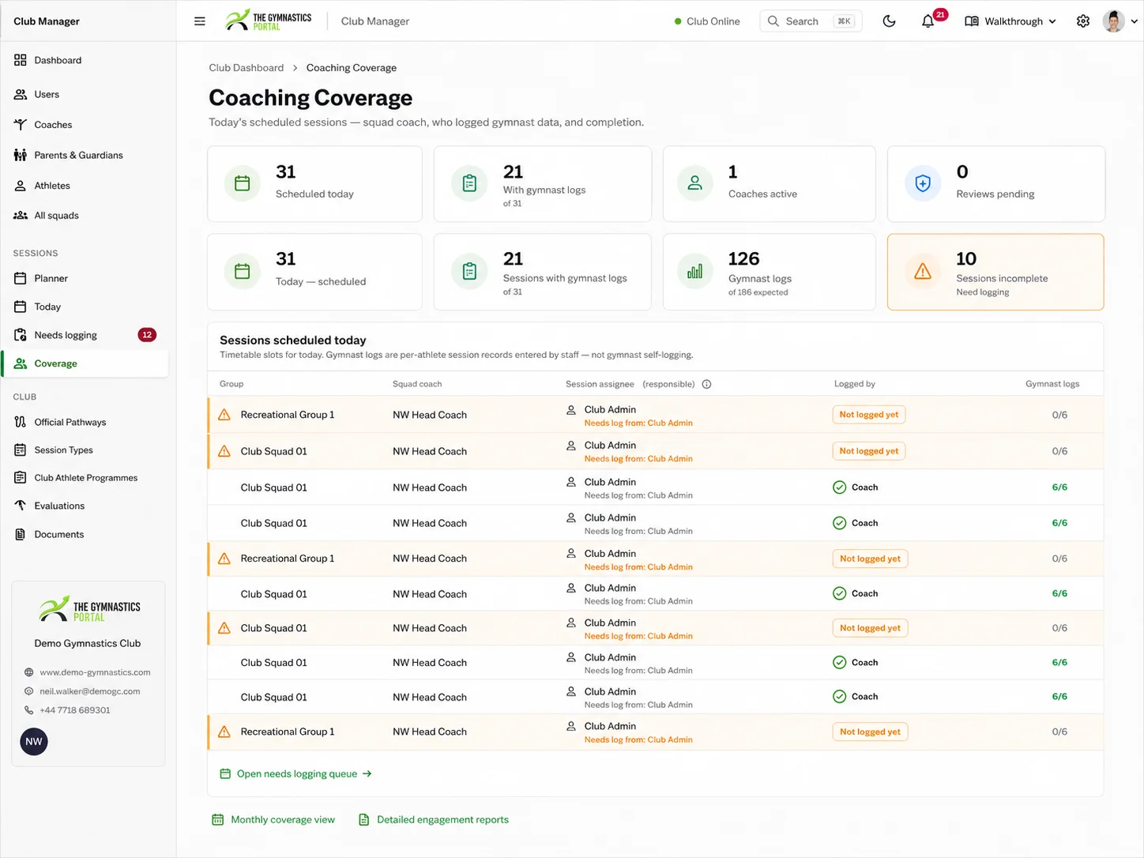The image size is (1144, 858).
Task: Click the Needs logging sidebar icon
Action: coord(21,335)
